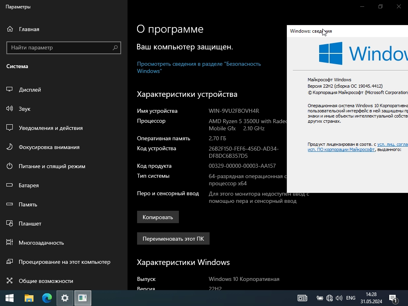This screenshot has height=306, width=408.
Task: Click the Память storage icon
Action: coord(10,204)
